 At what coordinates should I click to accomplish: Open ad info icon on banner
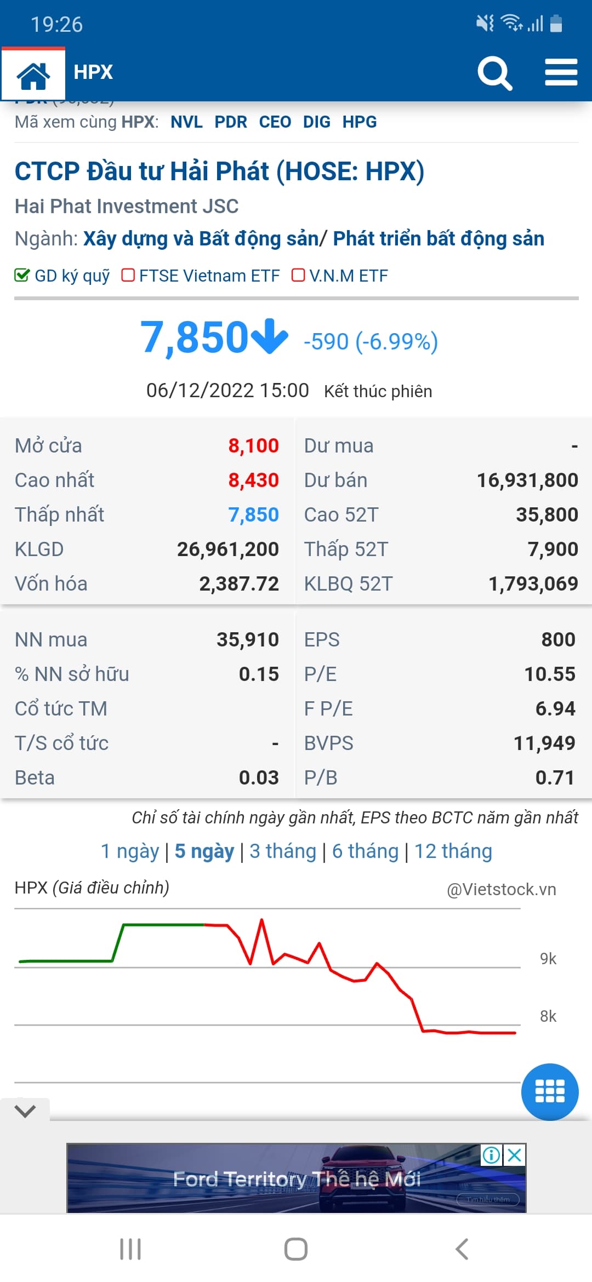[491, 1155]
